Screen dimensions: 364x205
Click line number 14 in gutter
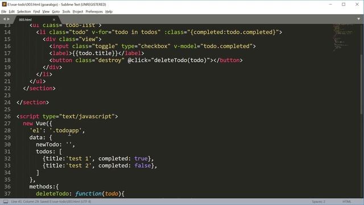(7, 32)
